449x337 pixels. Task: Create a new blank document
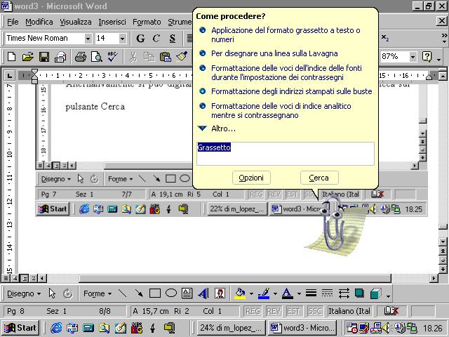coord(11,56)
